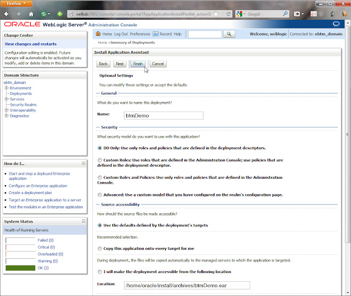Click the OK (2) status link
Screen dimensions: 351x296
[43, 268]
